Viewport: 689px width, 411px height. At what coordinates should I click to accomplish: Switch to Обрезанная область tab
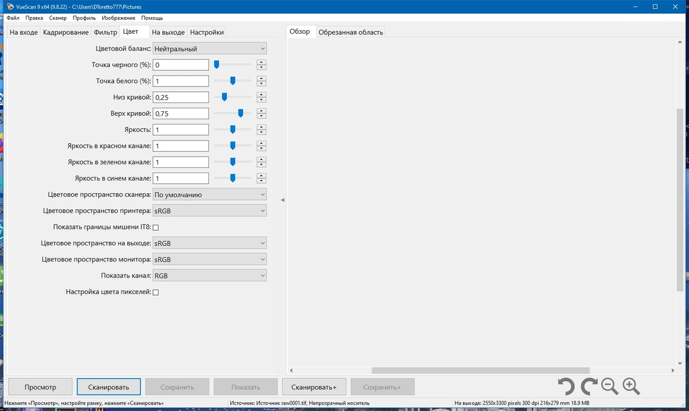(351, 32)
